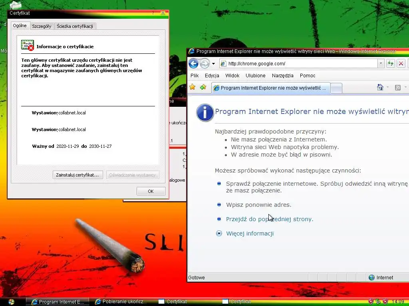Click the certificate validity date 2020-11-29

[x=68, y=146]
